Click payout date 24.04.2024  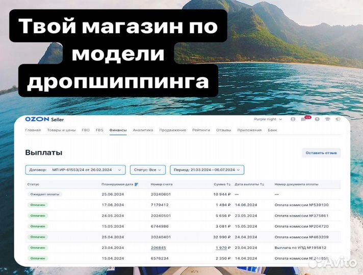pyautogui.click(x=246, y=237)
